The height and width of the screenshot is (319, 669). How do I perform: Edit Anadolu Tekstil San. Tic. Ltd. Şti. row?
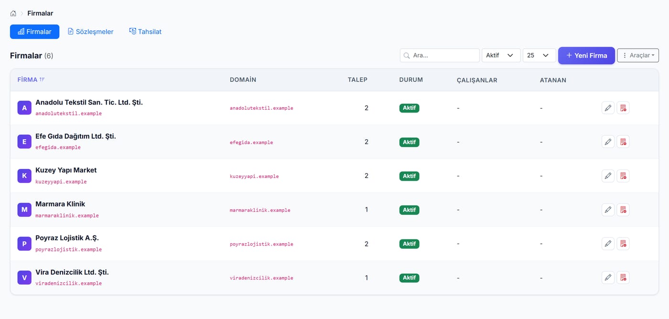tap(608, 108)
